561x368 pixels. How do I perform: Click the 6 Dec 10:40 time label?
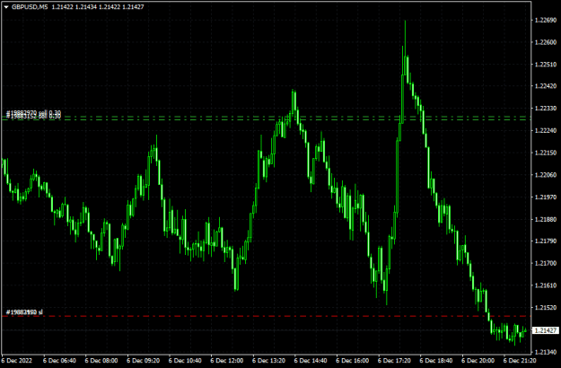point(185,361)
